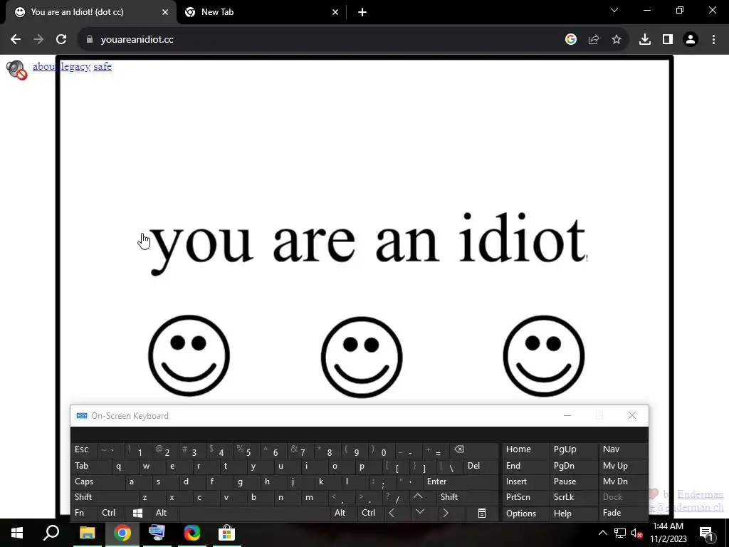This screenshot has height=547, width=729.
Task: Click the padlock site info icon
Action: tap(90, 40)
